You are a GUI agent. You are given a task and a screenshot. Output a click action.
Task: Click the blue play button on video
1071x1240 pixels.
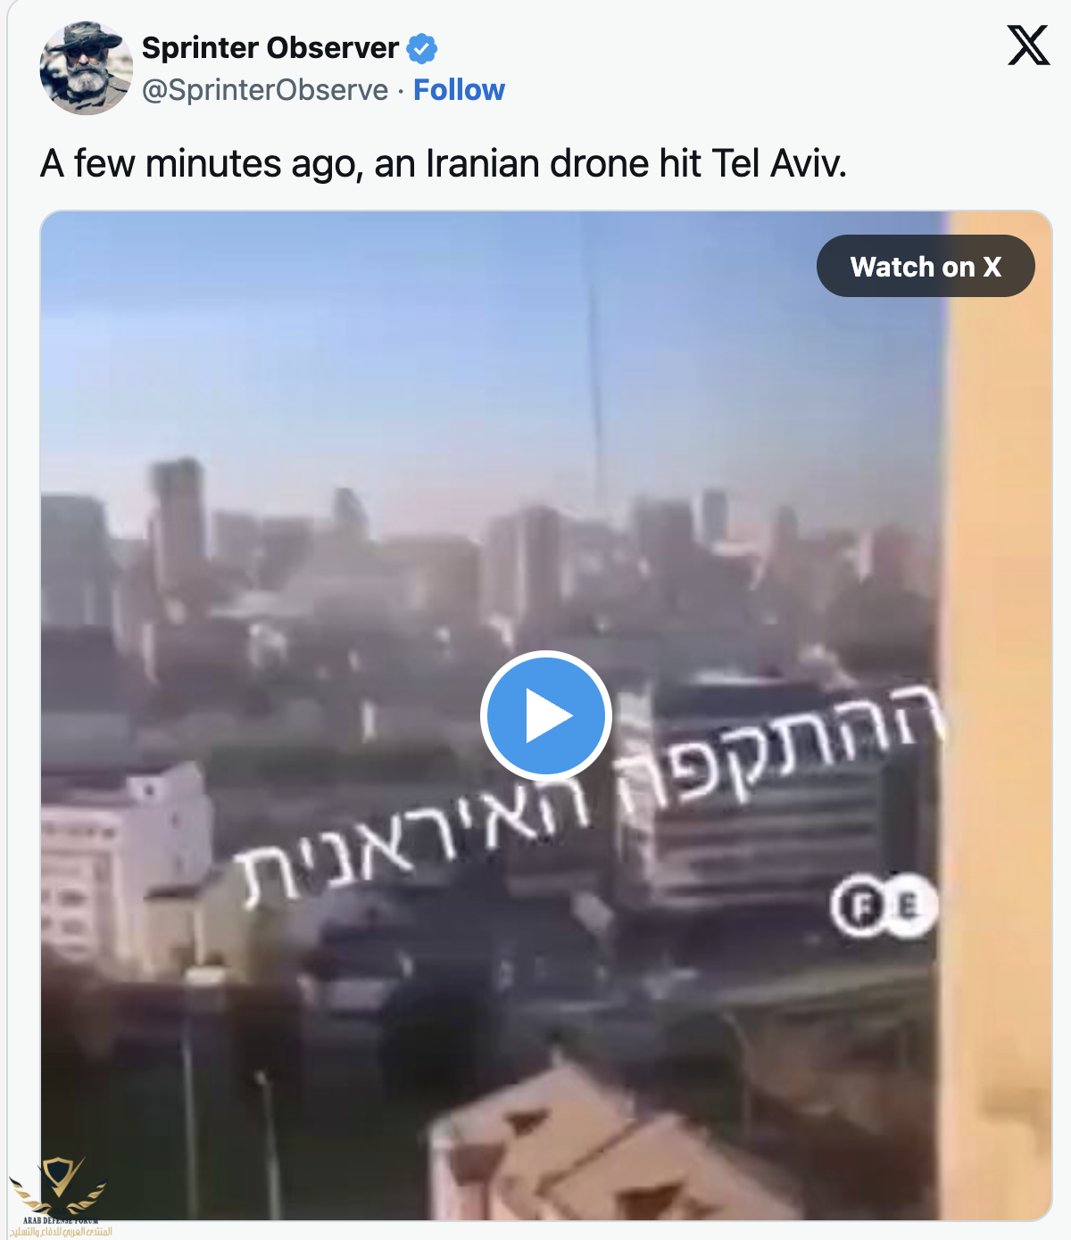point(546,716)
